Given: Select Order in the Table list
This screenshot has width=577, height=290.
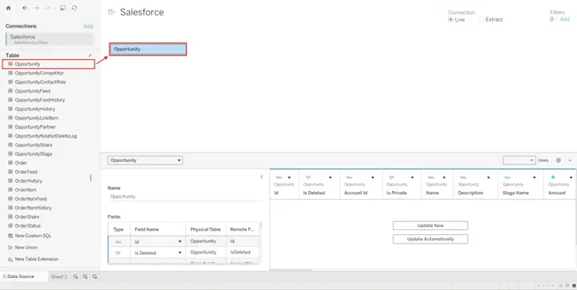Looking at the screenshot, I should pos(18,163).
